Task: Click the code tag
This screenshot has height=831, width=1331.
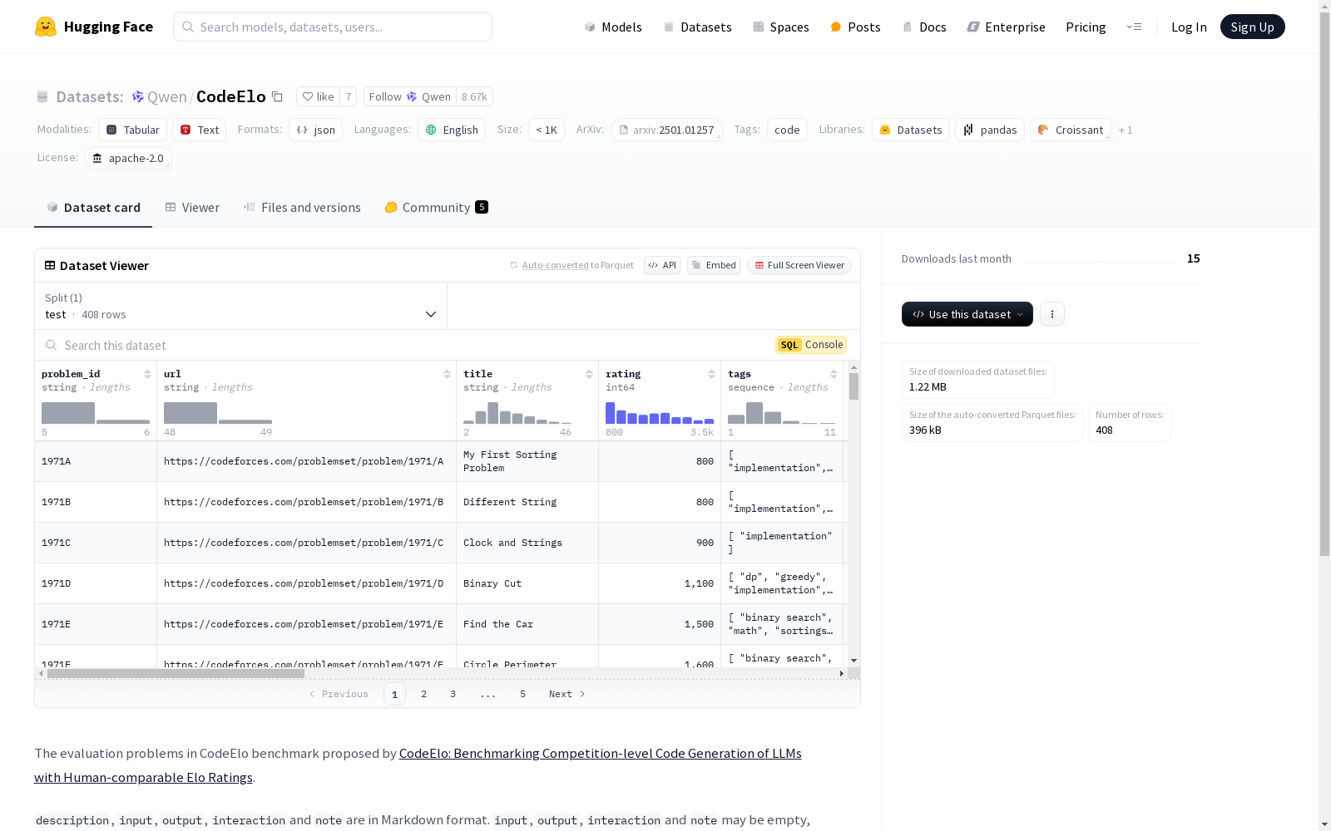Action: tap(787, 130)
